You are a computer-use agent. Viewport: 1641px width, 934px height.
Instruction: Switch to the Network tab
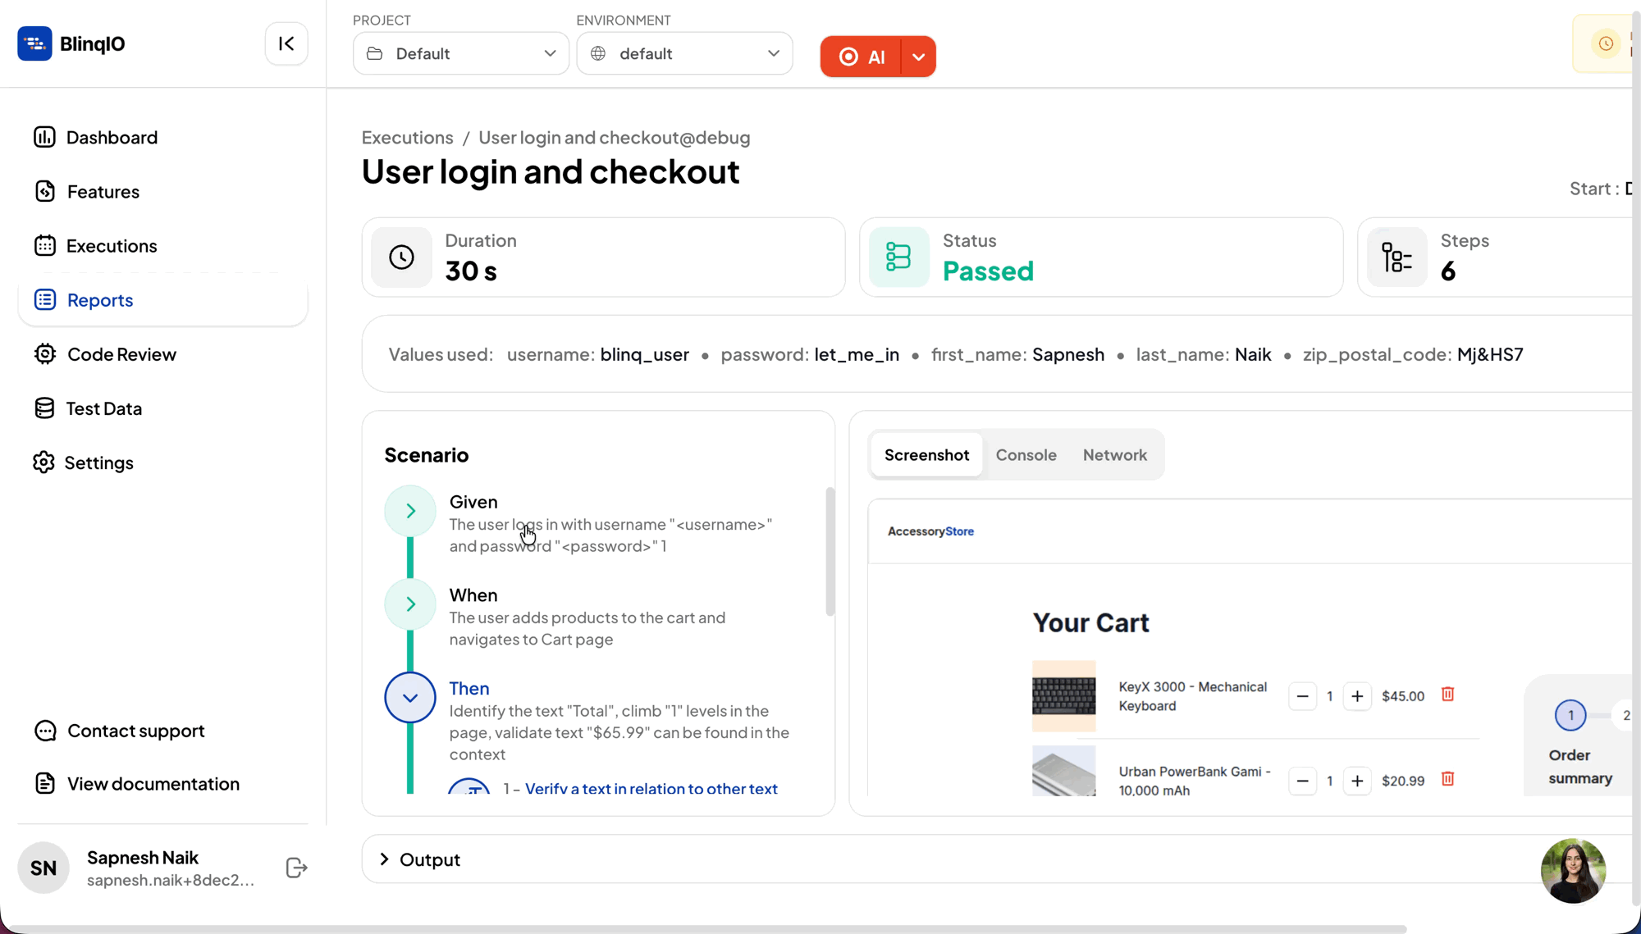1114,454
